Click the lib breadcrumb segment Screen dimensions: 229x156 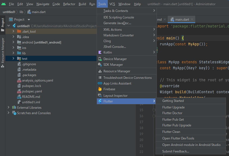pyautogui.click(x=21, y=12)
